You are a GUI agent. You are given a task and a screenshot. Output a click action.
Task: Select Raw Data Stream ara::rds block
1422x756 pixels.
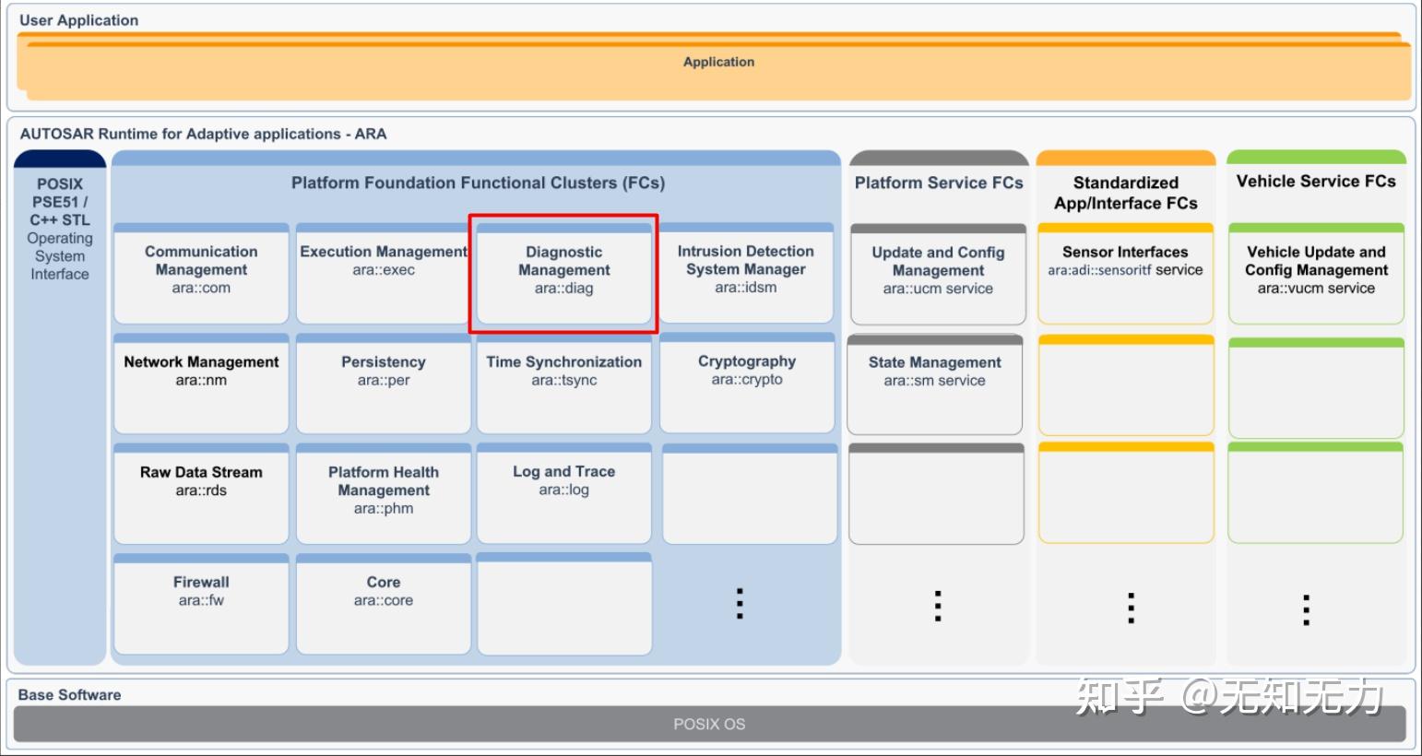(x=201, y=494)
